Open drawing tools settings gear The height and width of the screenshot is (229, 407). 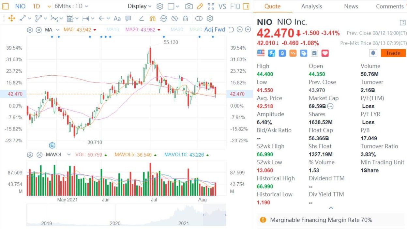coord(210,19)
